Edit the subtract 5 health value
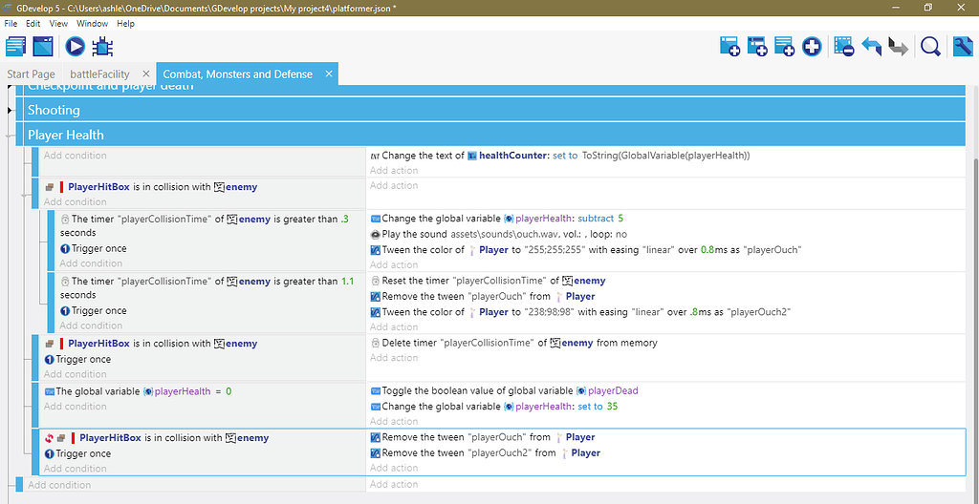This screenshot has height=504, width=979. click(x=620, y=219)
